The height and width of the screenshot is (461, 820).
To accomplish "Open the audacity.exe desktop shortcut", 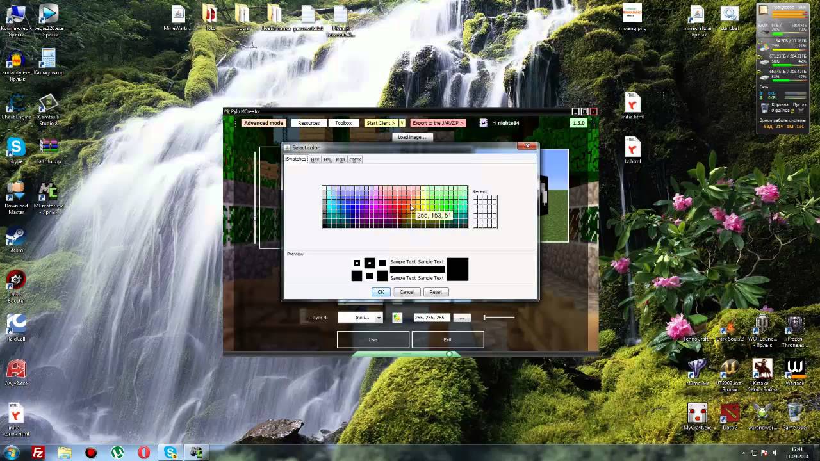I will (x=15, y=65).
